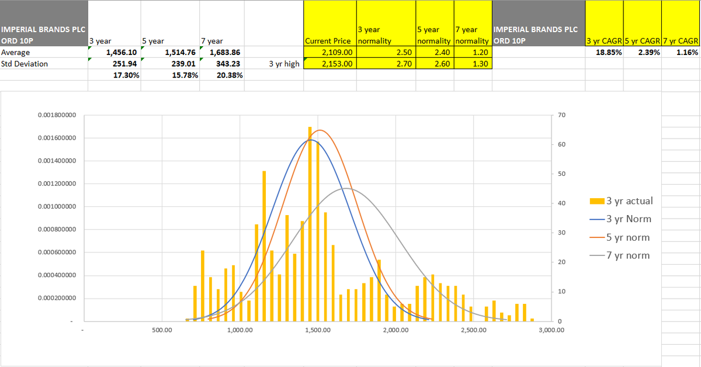Select the std deviation value 239.01

click(x=170, y=64)
